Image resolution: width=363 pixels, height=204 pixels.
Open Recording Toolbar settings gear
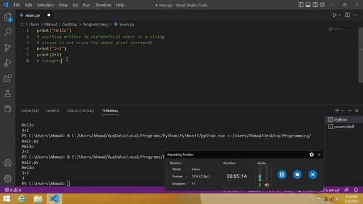(311, 155)
